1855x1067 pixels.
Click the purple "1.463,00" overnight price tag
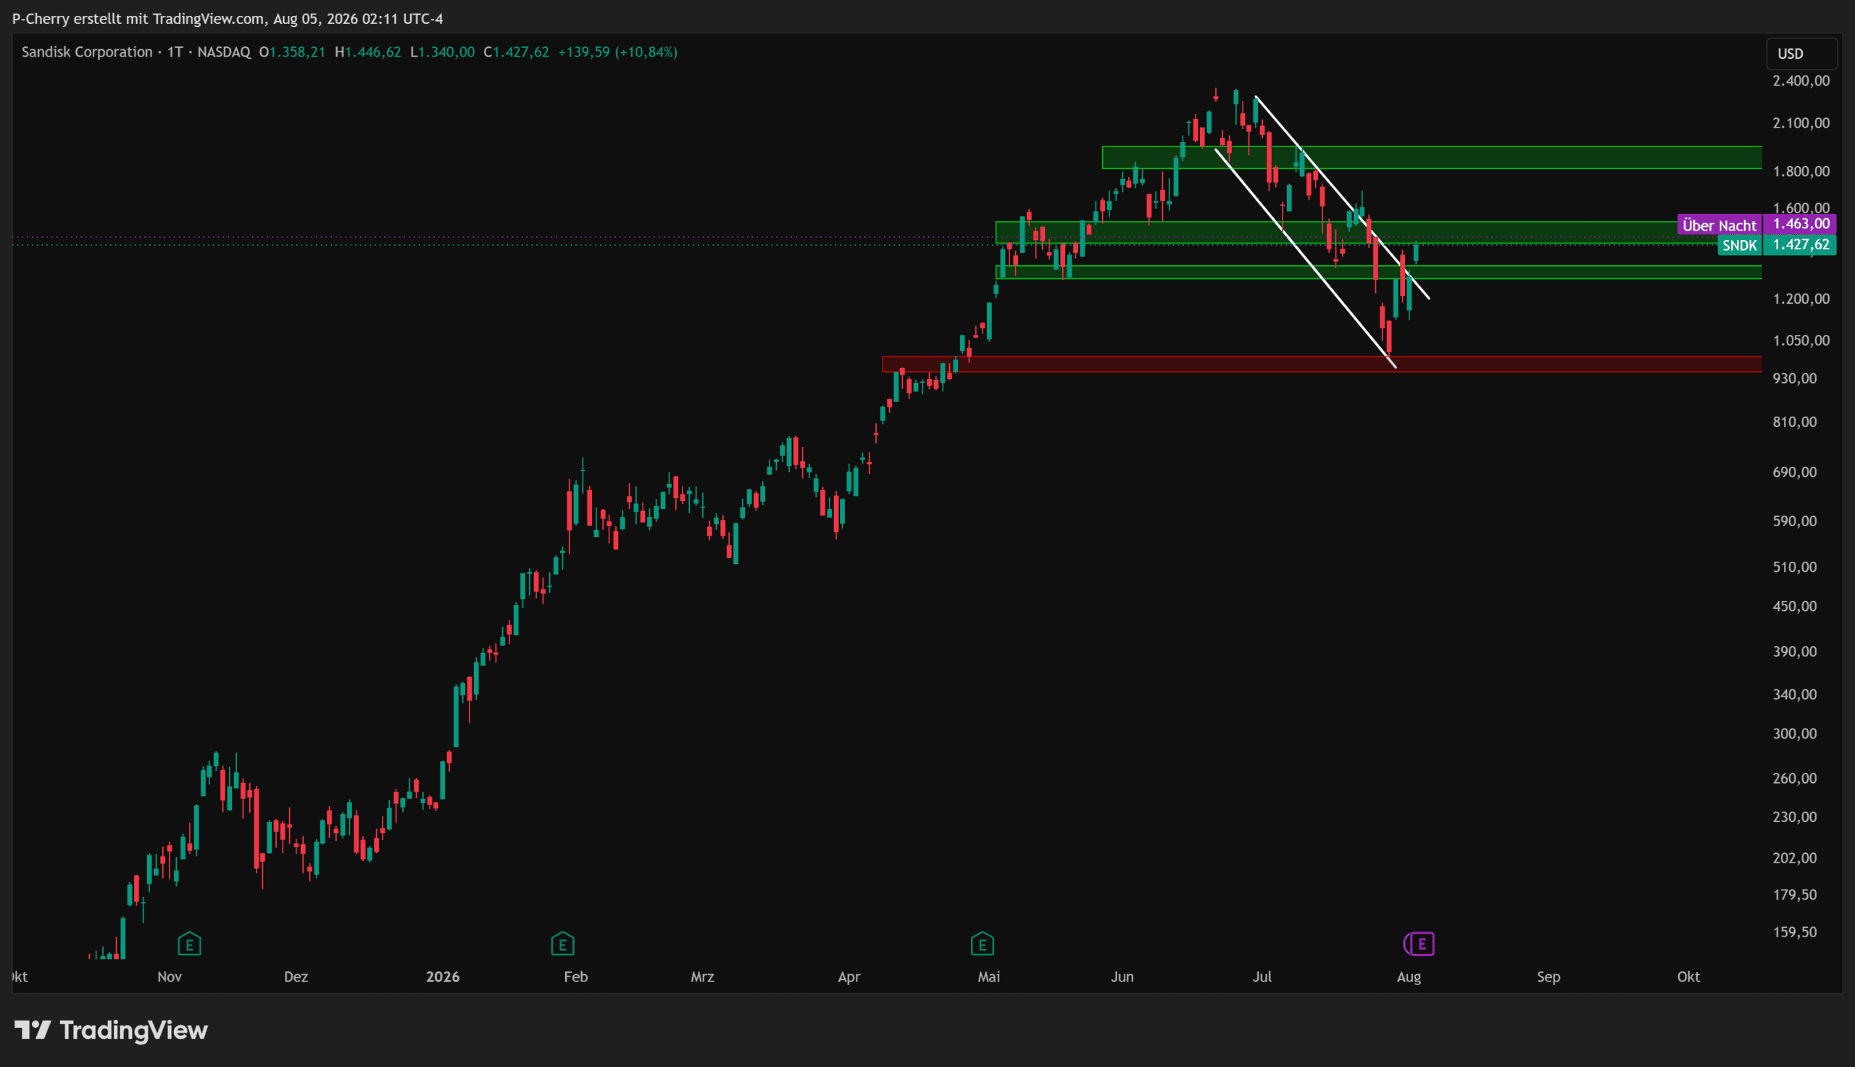1800,224
